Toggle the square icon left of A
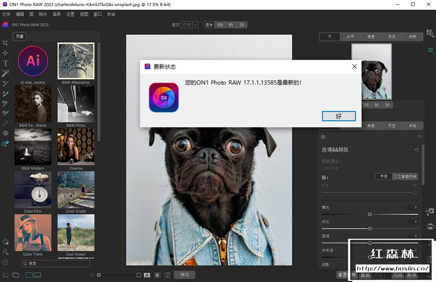This screenshot has height=282, width=436. coord(139,275)
